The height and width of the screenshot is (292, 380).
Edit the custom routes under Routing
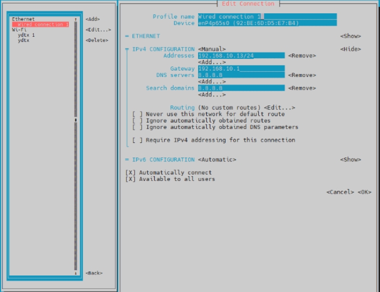point(279,108)
